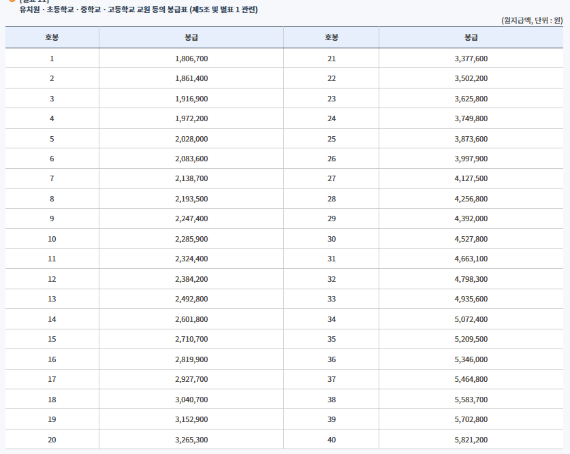
Task: Click the unit note '(월지급액, 단위 : 원)'
Action: pos(532,20)
